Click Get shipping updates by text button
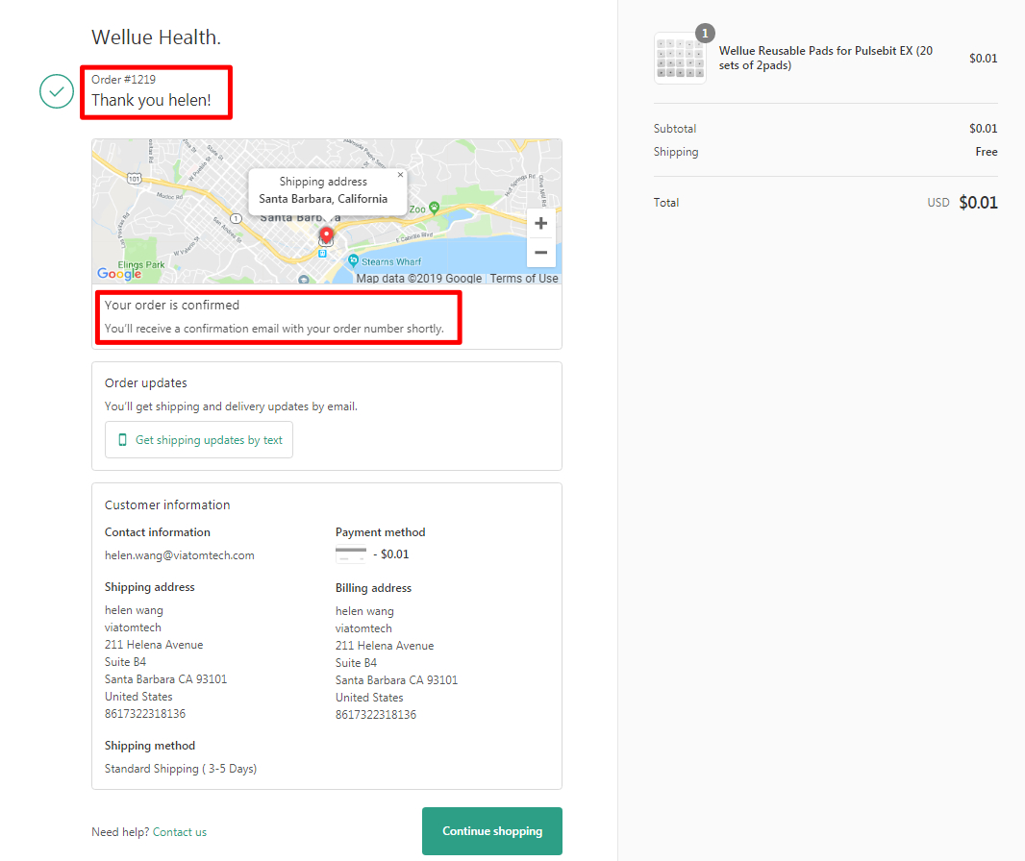Image resolution: width=1025 pixels, height=861 pixels. pyautogui.click(x=199, y=440)
